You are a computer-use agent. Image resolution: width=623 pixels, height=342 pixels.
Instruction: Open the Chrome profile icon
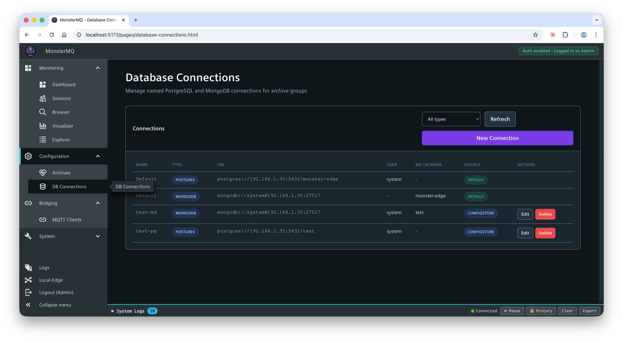coord(583,35)
